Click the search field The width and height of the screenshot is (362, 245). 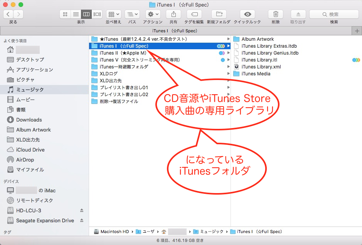334,14
